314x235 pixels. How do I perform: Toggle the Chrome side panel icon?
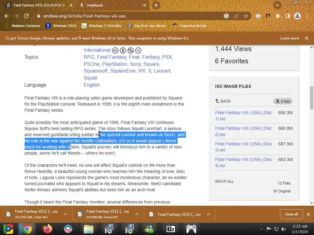pyautogui.click(x=288, y=16)
